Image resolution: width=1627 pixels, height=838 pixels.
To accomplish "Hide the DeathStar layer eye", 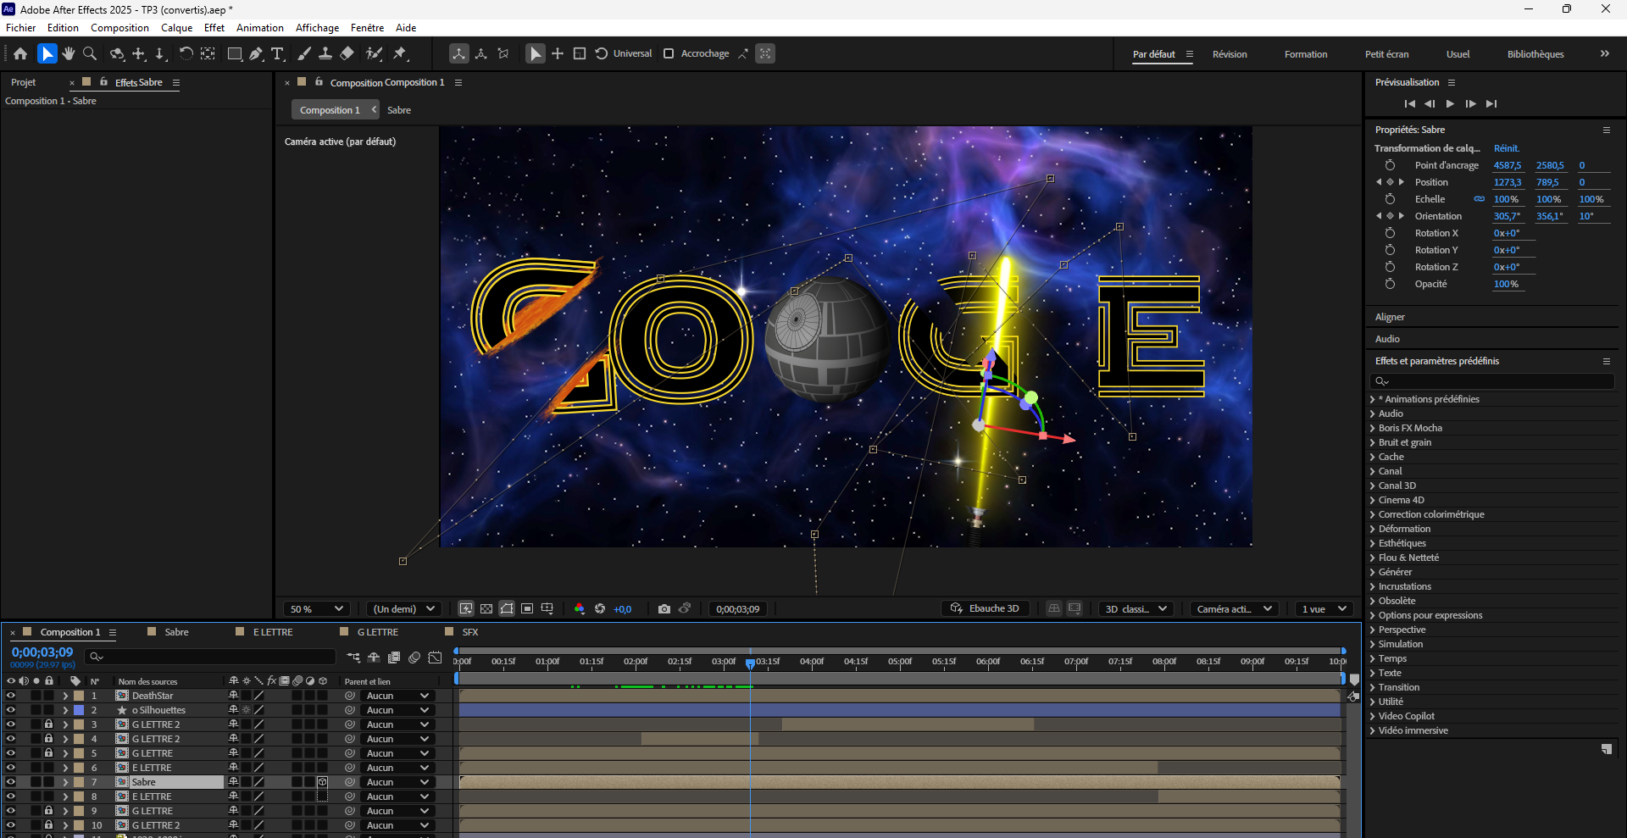I will [11, 696].
